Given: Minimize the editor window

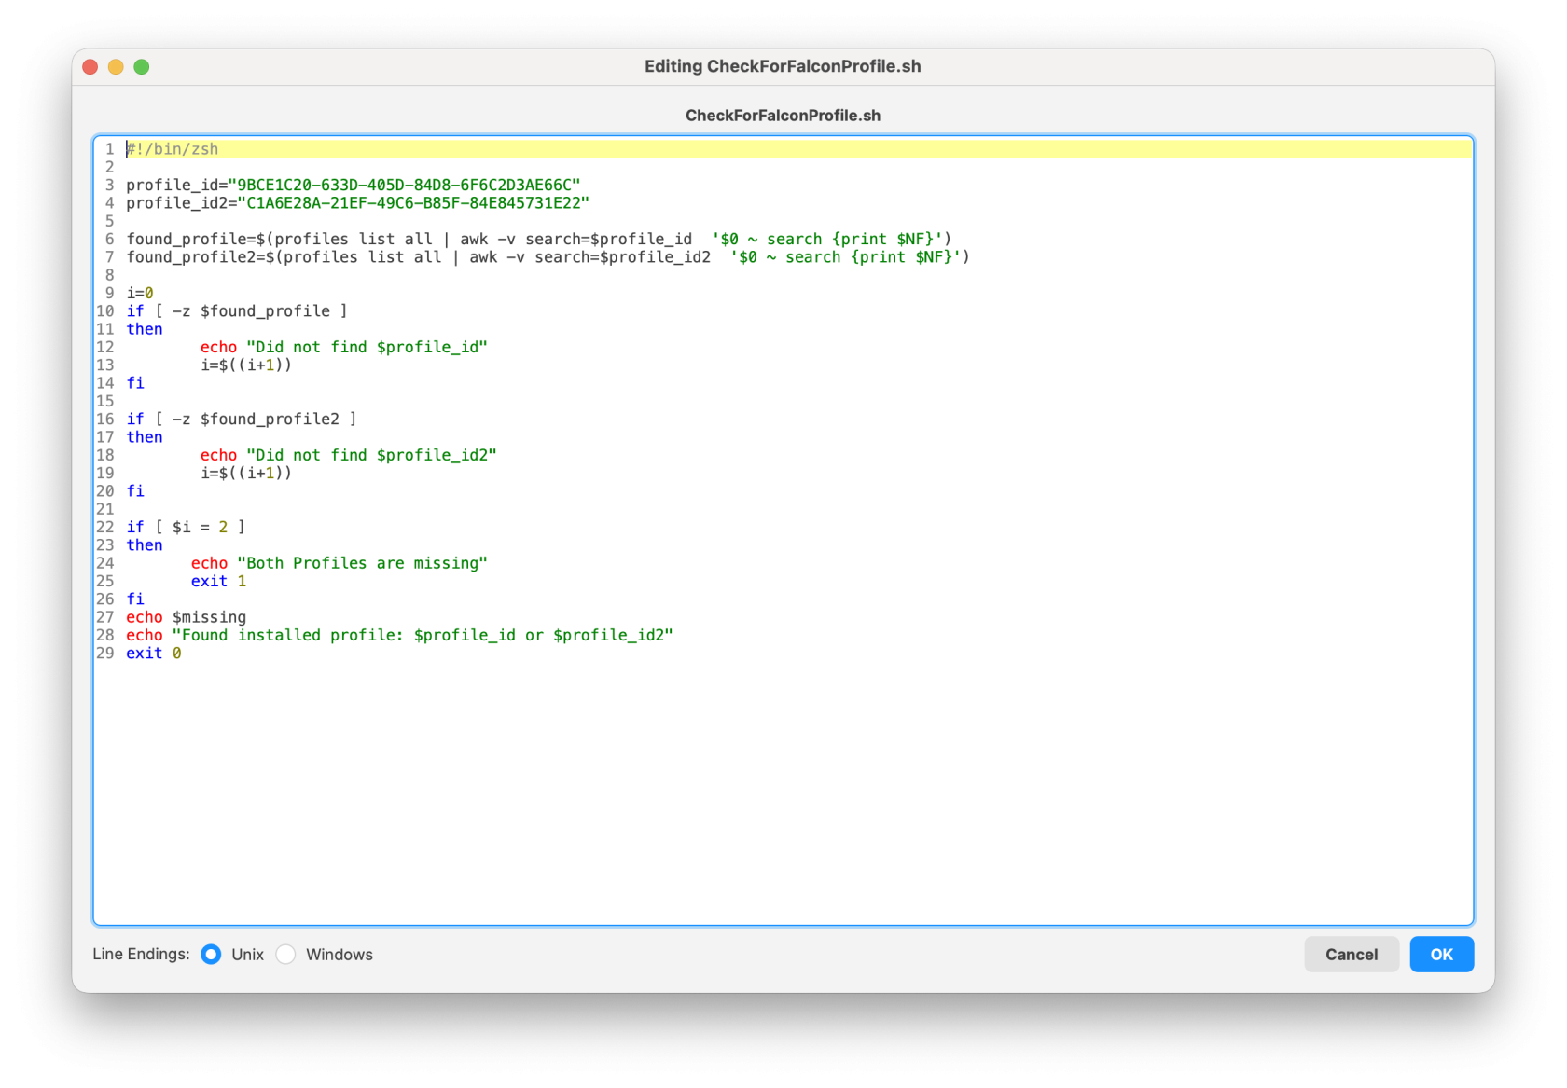Looking at the screenshot, I should coord(116,66).
